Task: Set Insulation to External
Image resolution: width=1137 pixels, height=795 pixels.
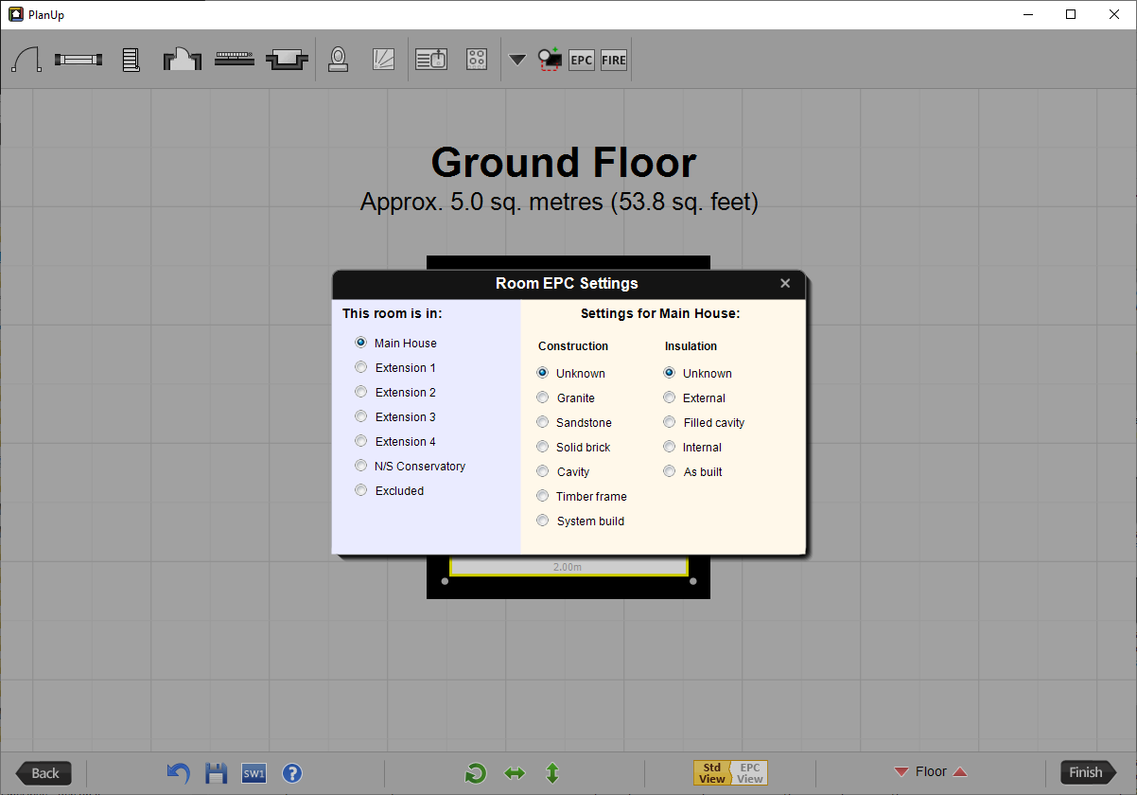Action: click(x=669, y=397)
